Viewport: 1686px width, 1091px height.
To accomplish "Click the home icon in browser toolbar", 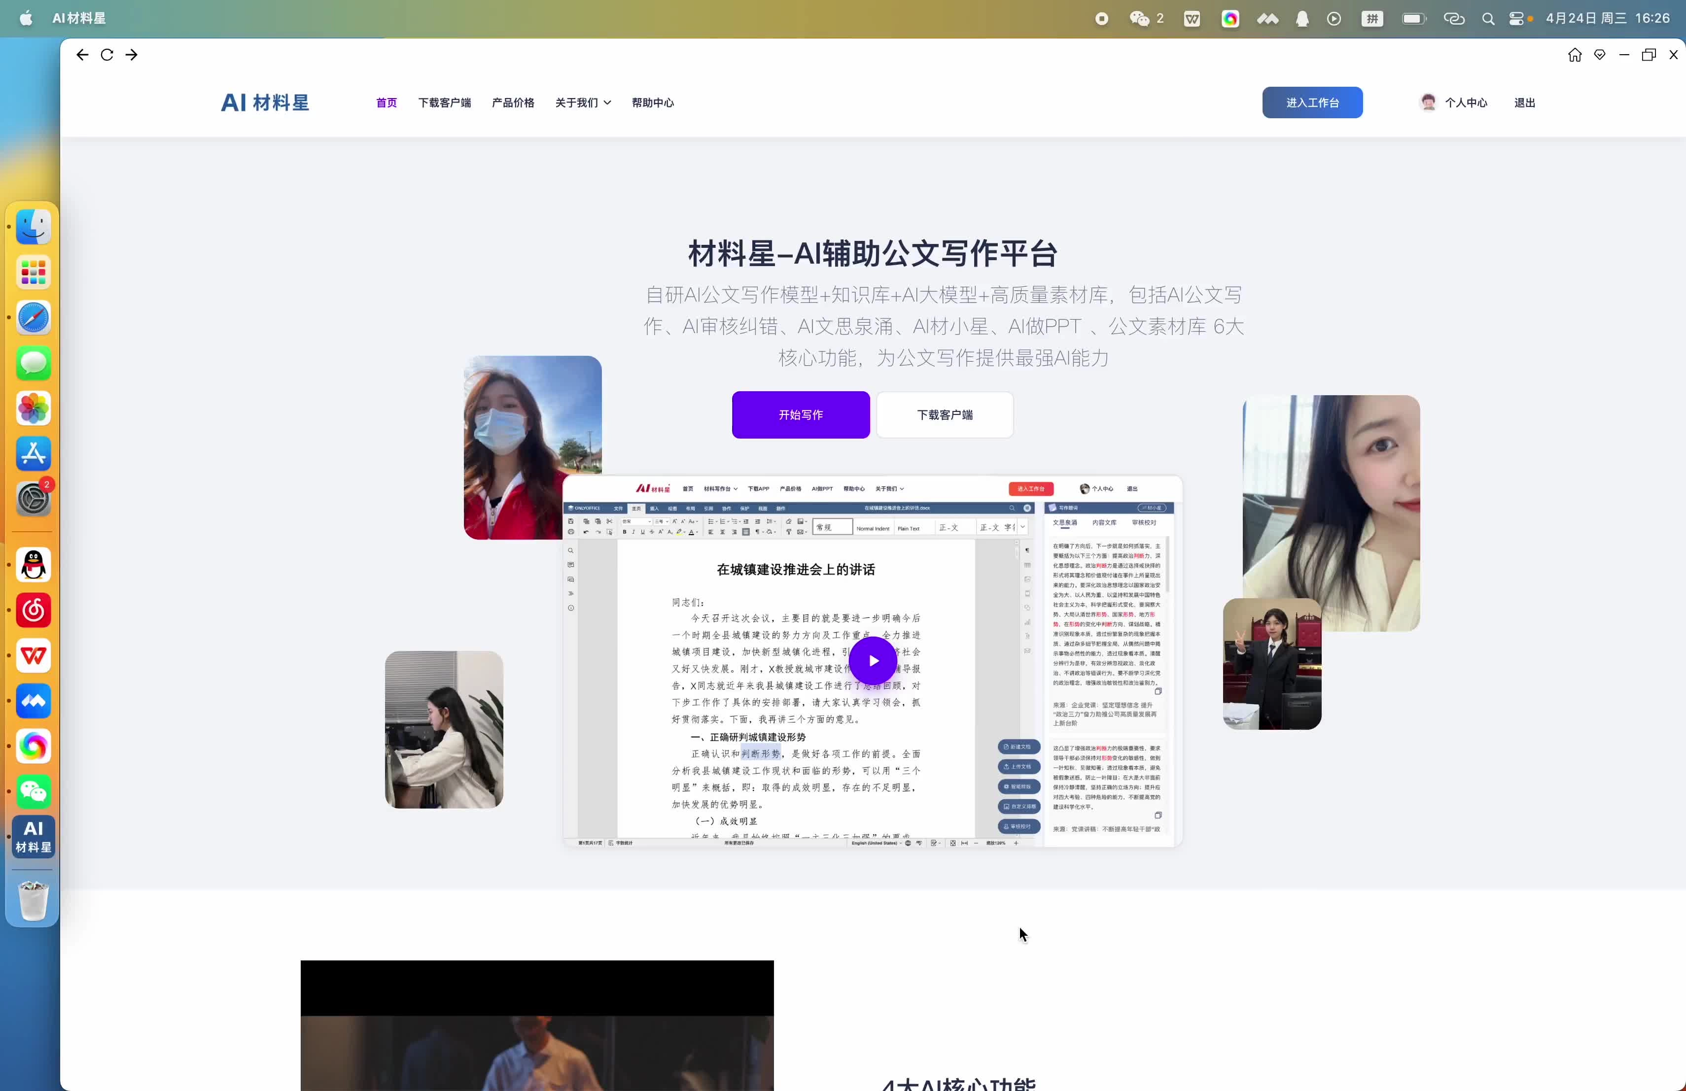I will click(1574, 55).
